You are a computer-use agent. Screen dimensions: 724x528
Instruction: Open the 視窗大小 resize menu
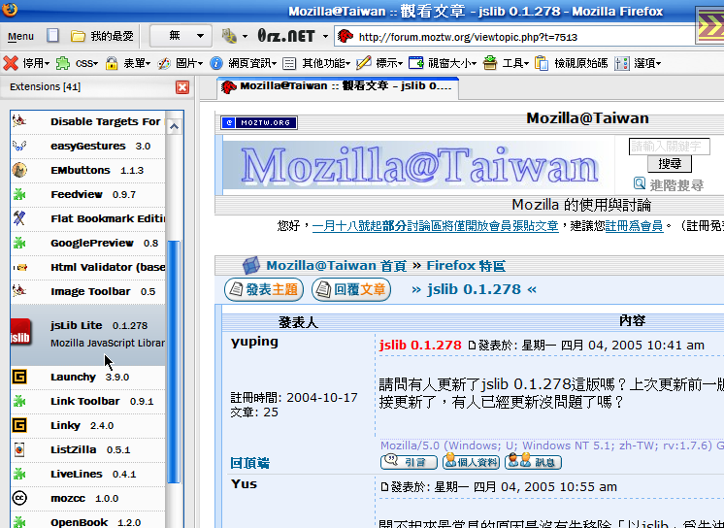(452, 63)
